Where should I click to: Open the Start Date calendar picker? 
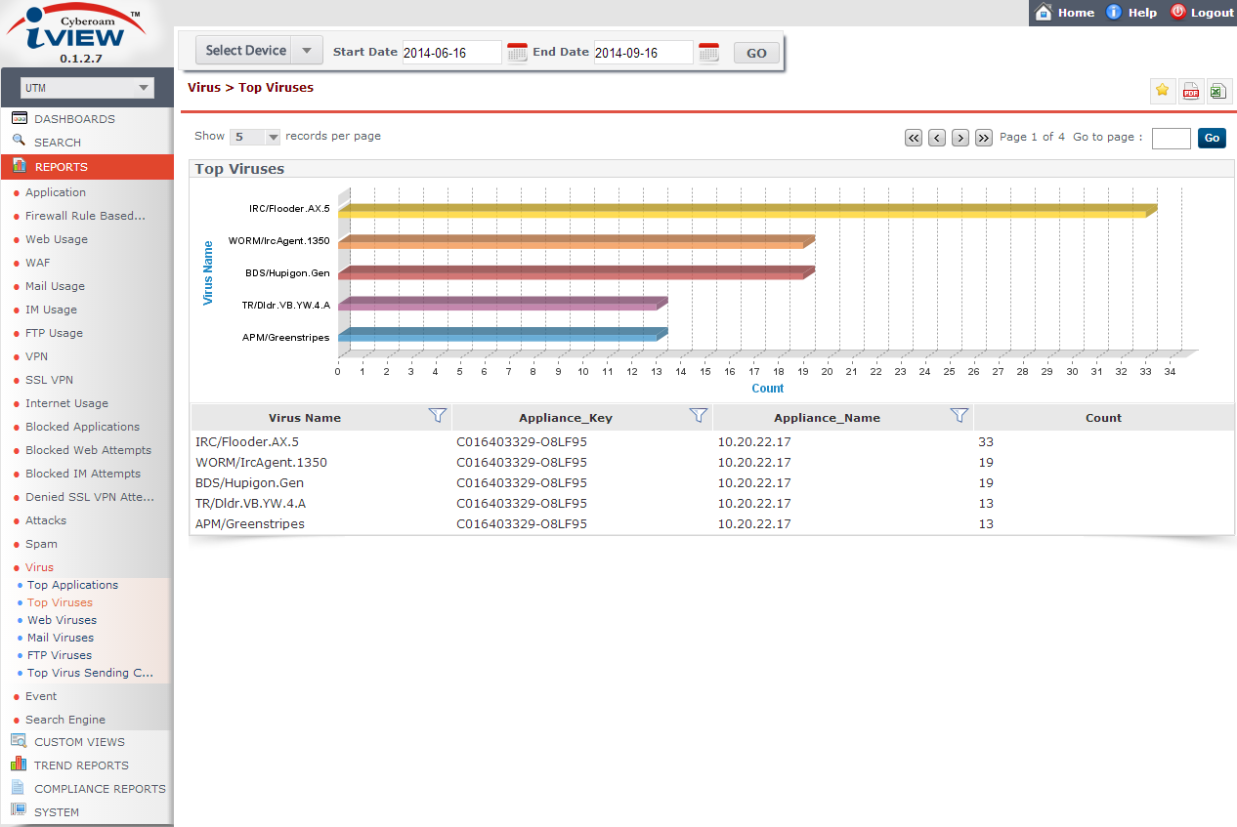click(516, 52)
